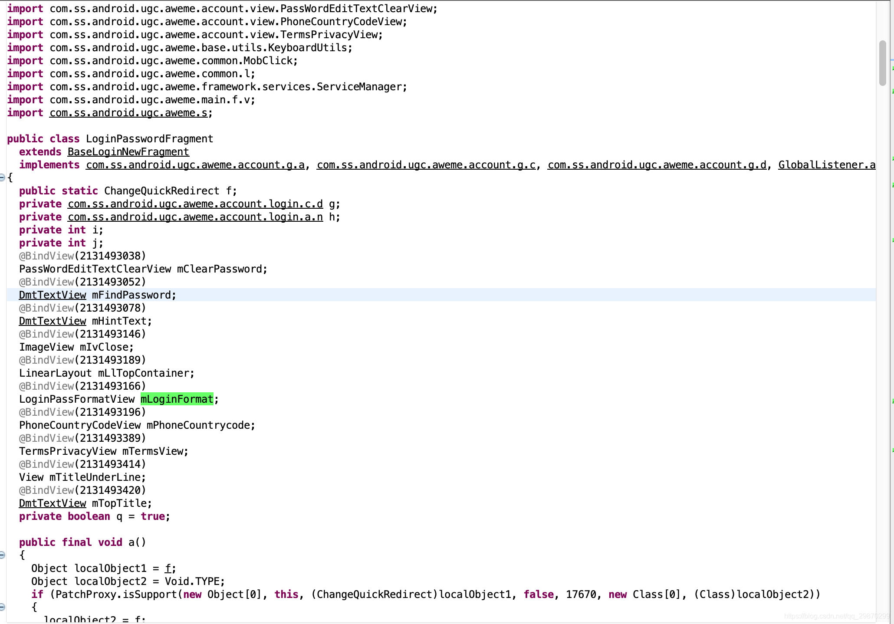Viewport: 894px width, 624px height.
Task: Collapse the PatchProxy if-block fold marker
Action: coord(2,607)
